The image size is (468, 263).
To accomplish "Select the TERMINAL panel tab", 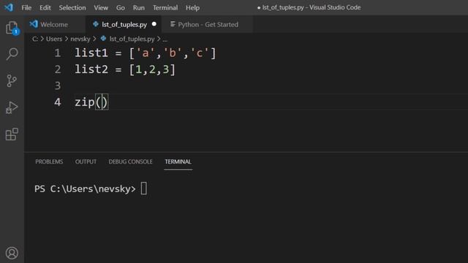I will 178,161.
